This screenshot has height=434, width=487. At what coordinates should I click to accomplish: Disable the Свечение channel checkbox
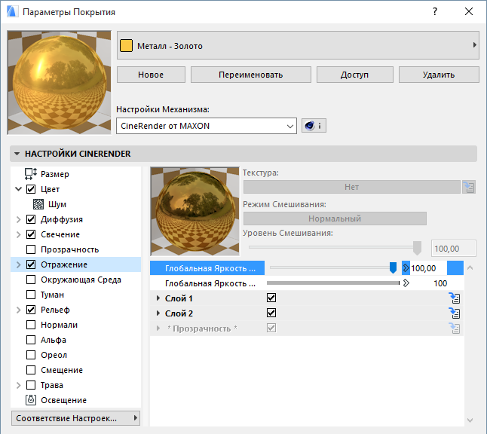(31, 234)
